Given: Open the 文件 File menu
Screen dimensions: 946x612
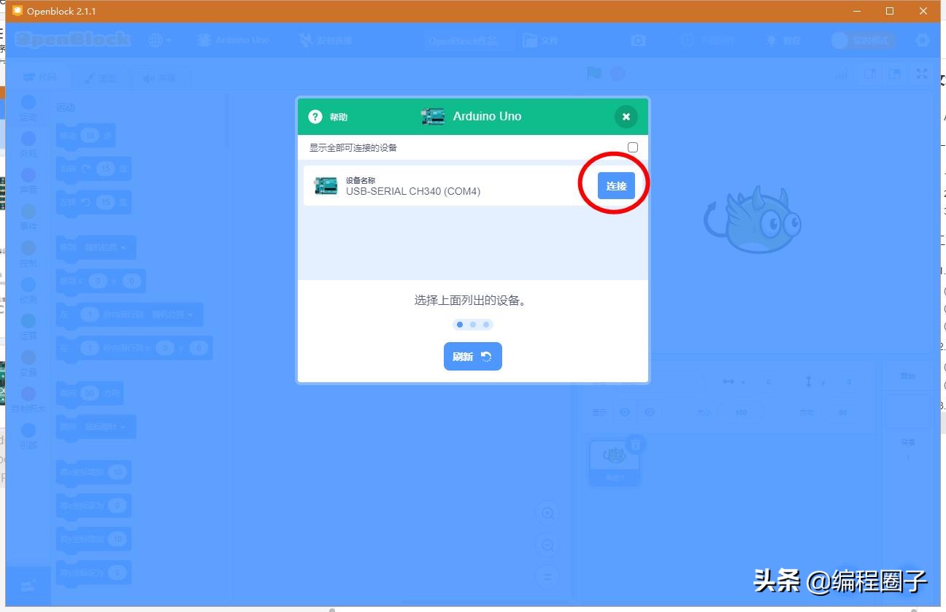Looking at the screenshot, I should (542, 40).
